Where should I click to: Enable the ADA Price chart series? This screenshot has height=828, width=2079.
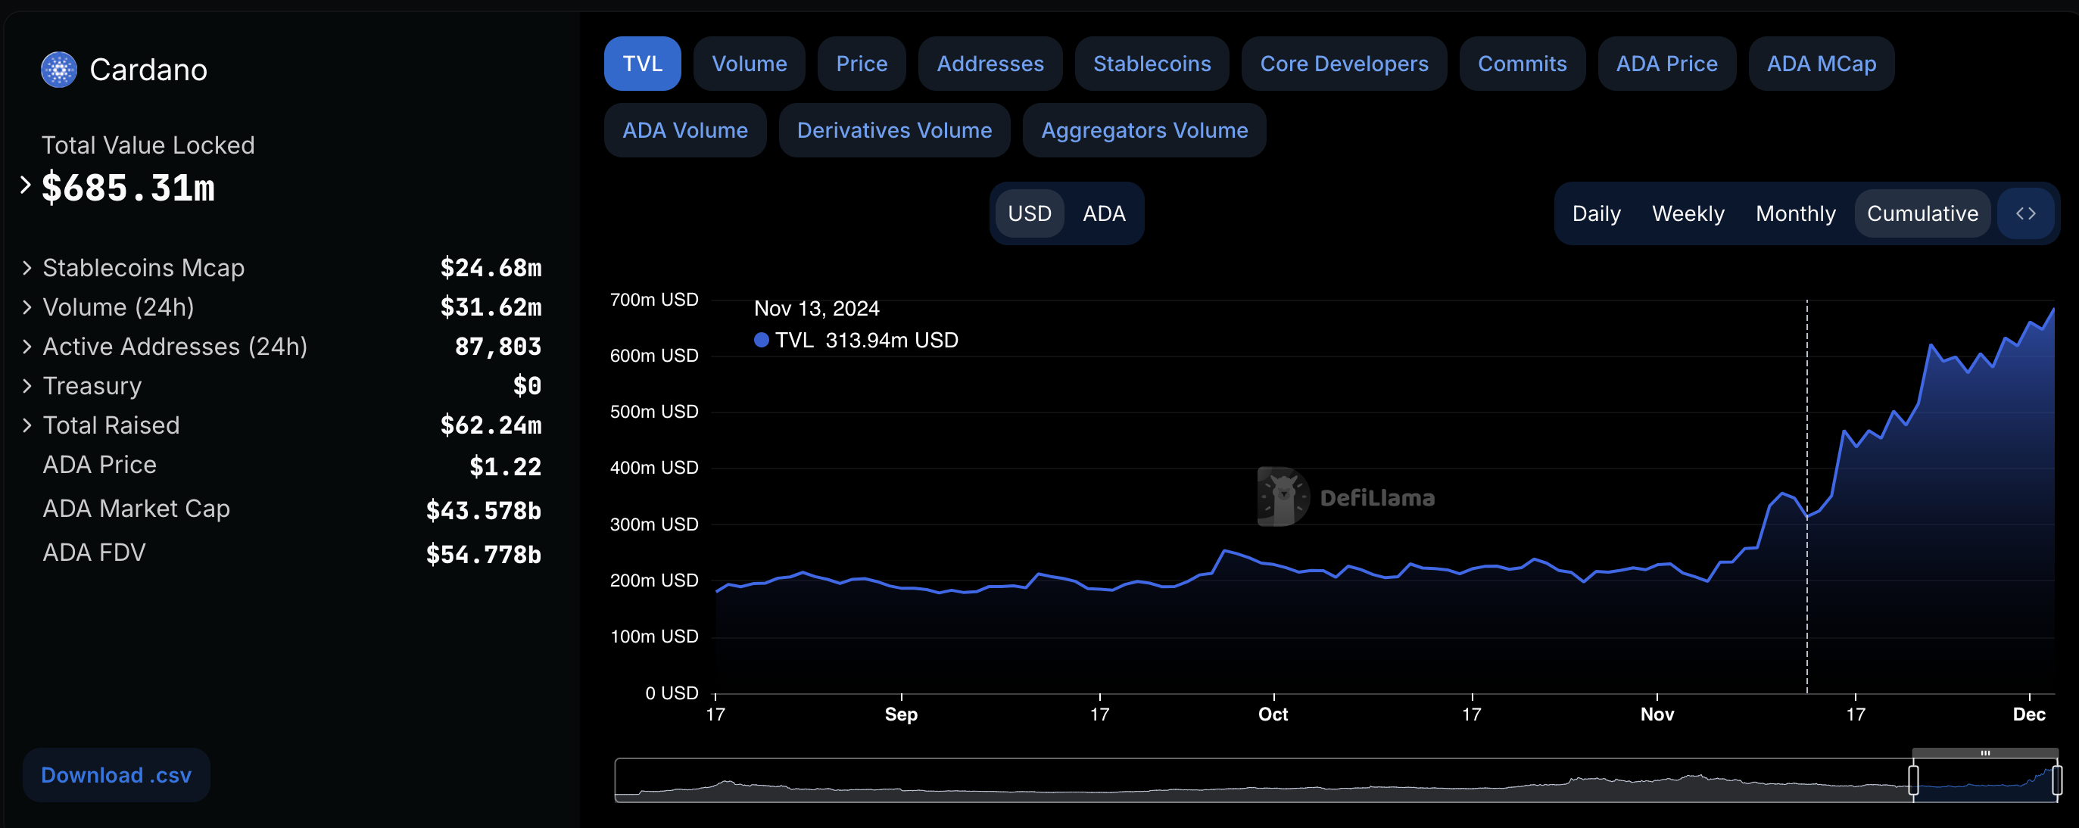[1666, 64]
